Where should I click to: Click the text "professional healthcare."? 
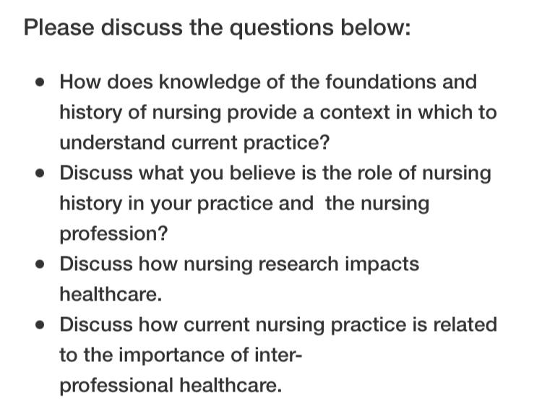pos(171,386)
